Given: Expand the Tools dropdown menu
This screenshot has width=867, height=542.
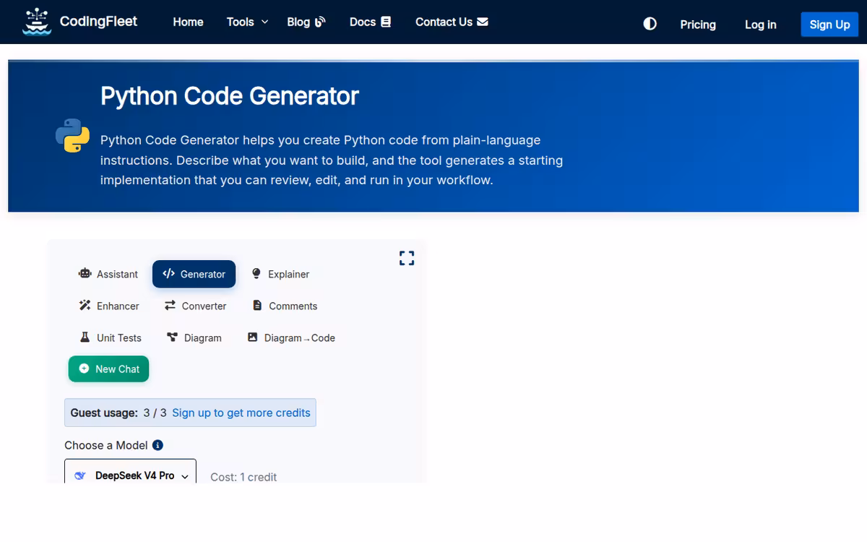Looking at the screenshot, I should (x=247, y=22).
